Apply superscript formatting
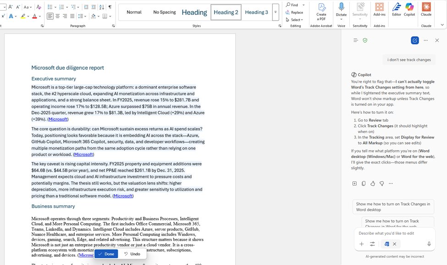The image size is (447, 265). click(3, 16)
